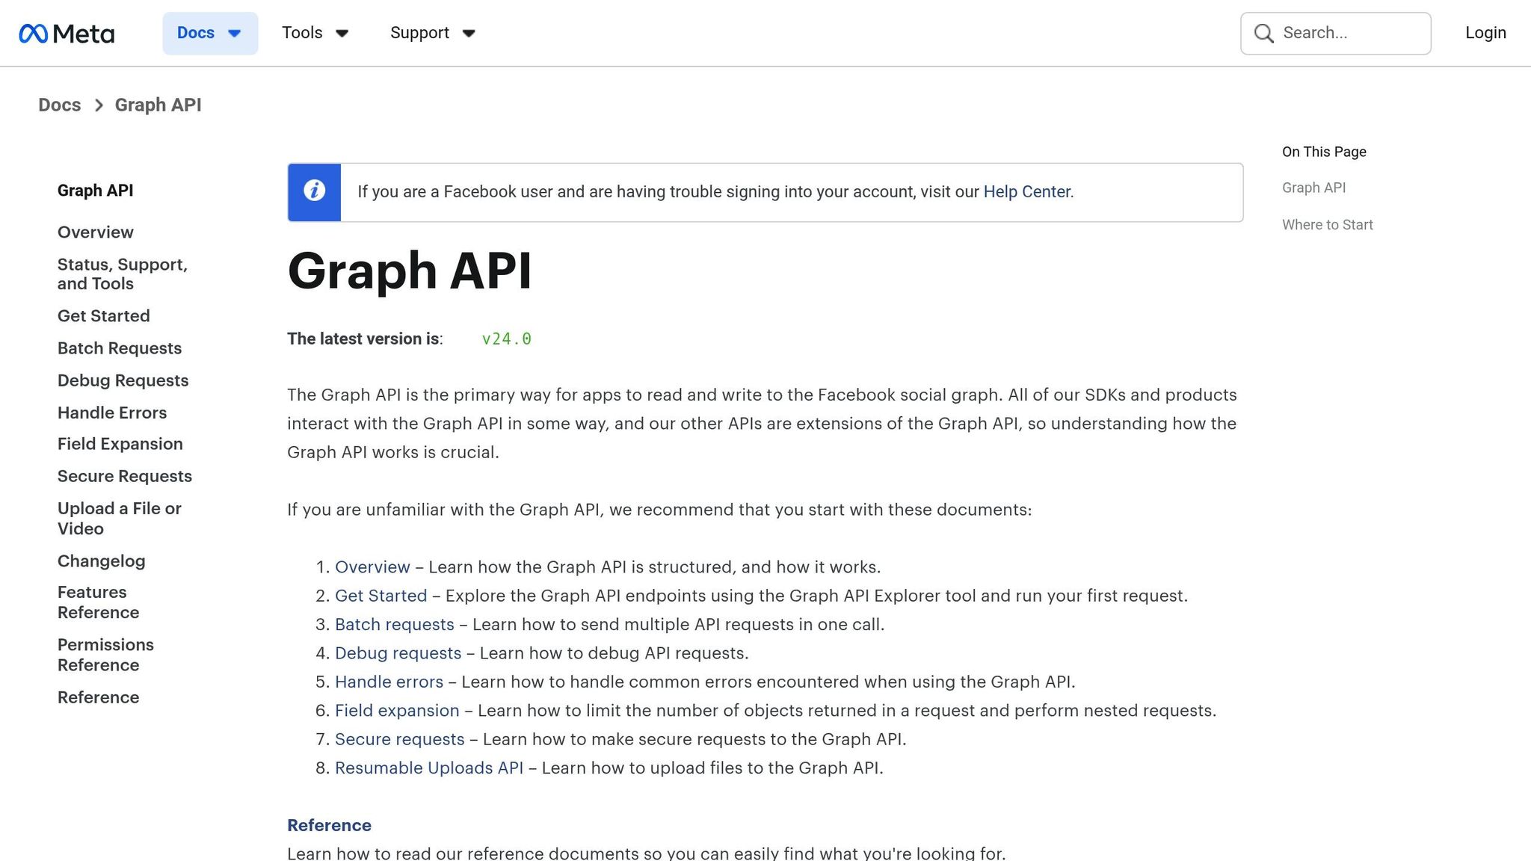
Task: Click the Field expansion link in the list
Action: [x=397, y=710]
